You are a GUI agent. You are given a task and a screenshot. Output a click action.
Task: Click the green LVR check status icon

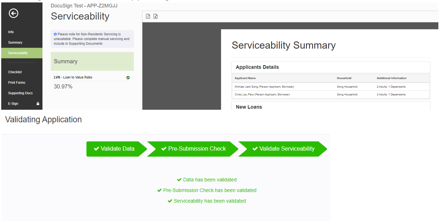click(x=128, y=78)
